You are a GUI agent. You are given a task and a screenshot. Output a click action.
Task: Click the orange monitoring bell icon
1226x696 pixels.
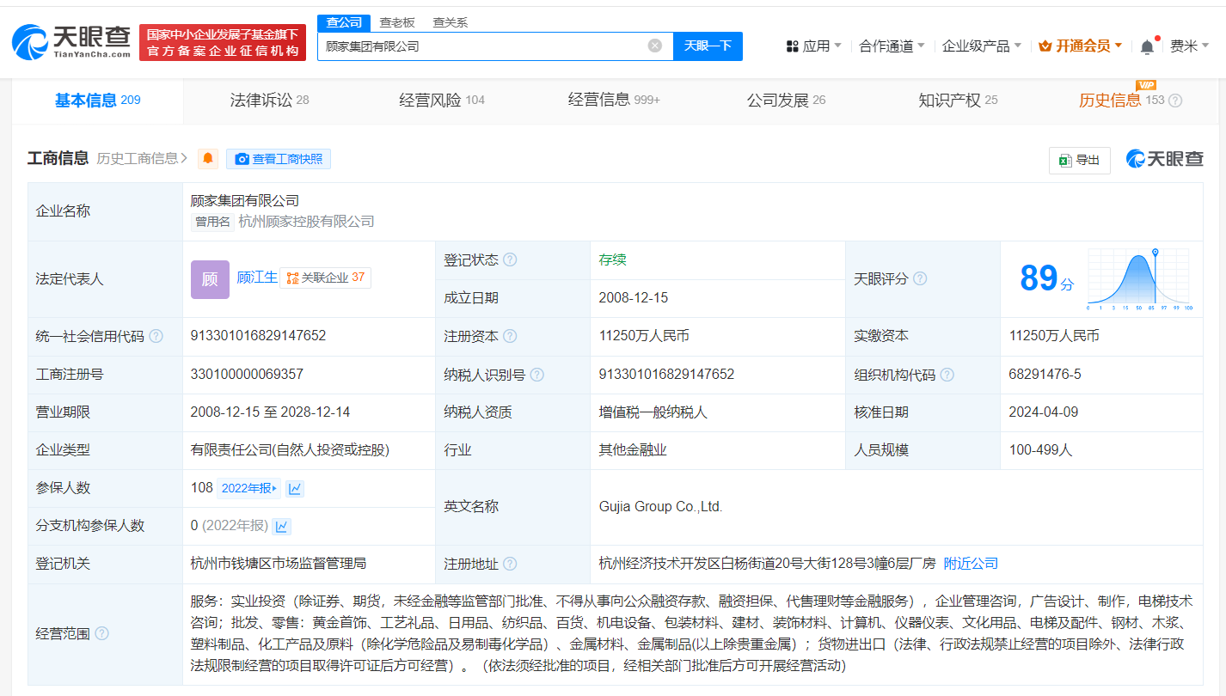pos(208,159)
